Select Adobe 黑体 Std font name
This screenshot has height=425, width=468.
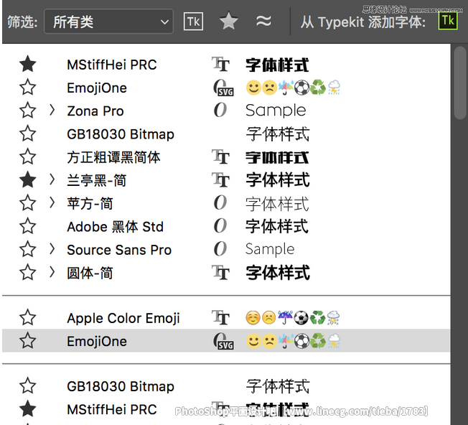point(116,227)
